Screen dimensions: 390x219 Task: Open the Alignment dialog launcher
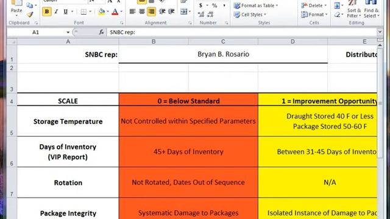click(190, 23)
